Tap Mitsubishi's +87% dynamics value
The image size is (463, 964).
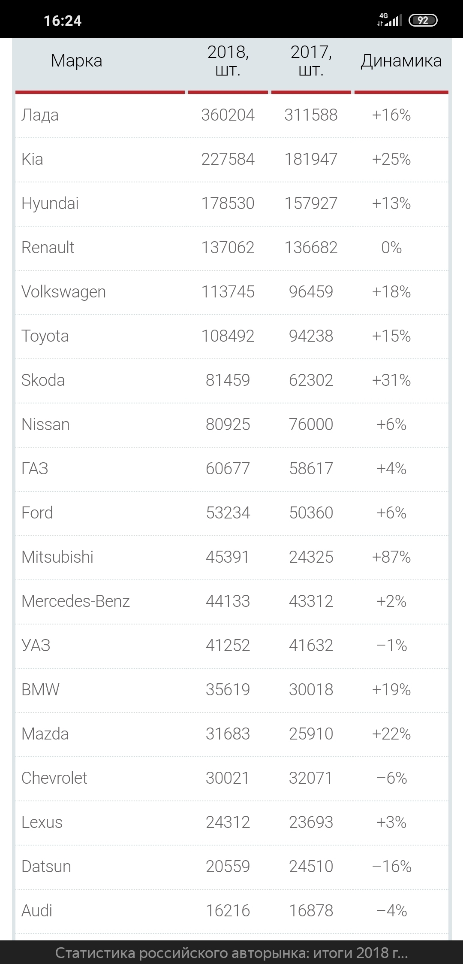[x=391, y=557]
